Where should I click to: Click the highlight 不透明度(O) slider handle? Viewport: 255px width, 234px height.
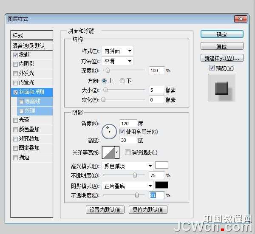coord(135,175)
